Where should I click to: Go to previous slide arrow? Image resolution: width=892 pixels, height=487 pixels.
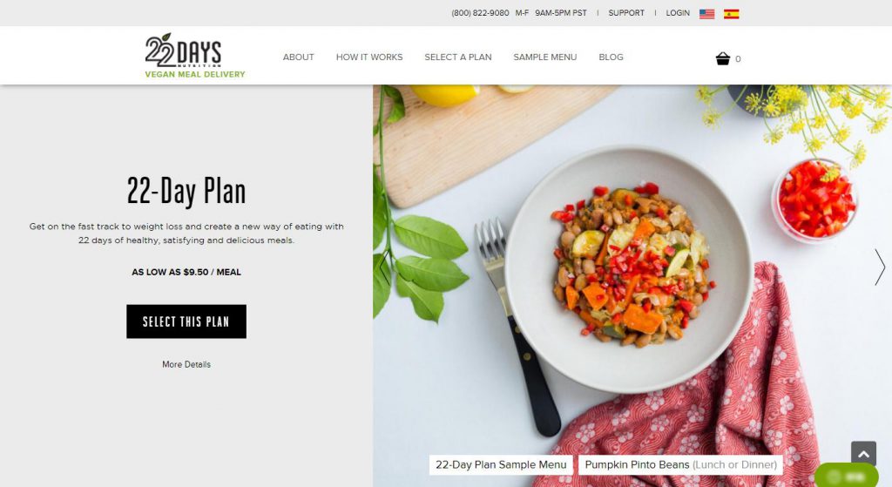click(x=385, y=267)
